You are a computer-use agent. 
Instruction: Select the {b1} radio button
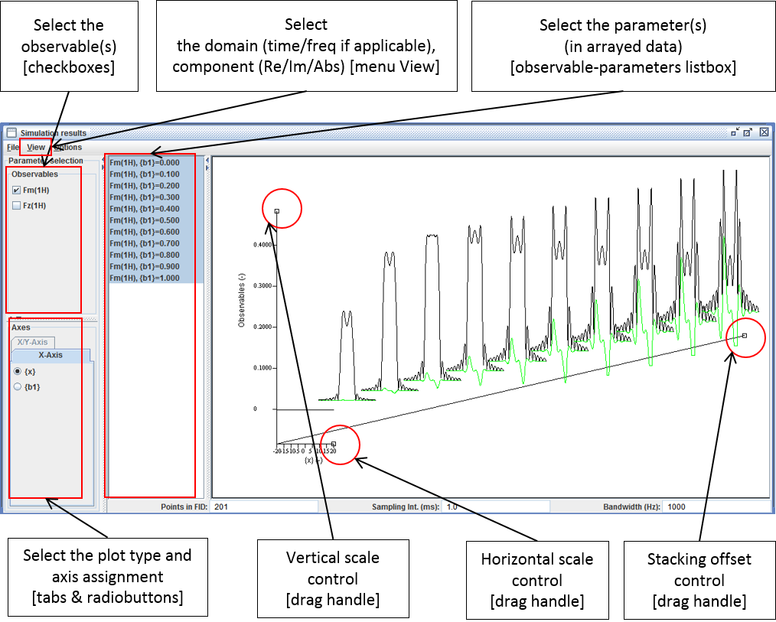18,387
